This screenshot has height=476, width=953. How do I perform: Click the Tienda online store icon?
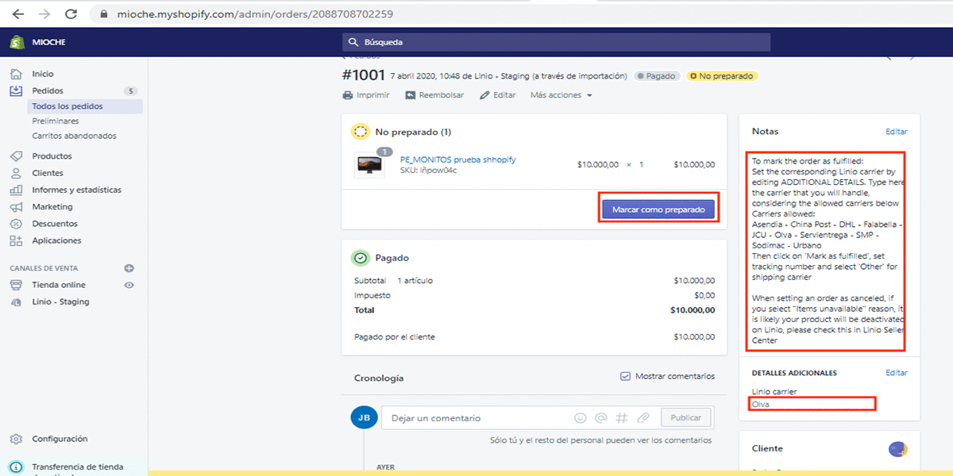tap(16, 285)
